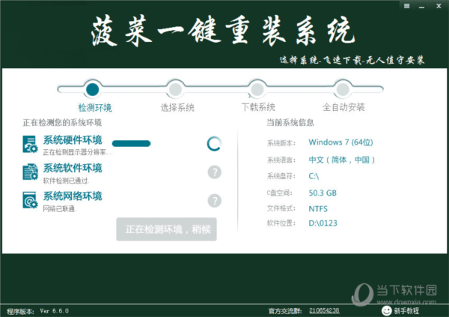This screenshot has height=317, width=449.
Task: Click the spinning loading indicator for hardware check
Action: click(x=214, y=144)
